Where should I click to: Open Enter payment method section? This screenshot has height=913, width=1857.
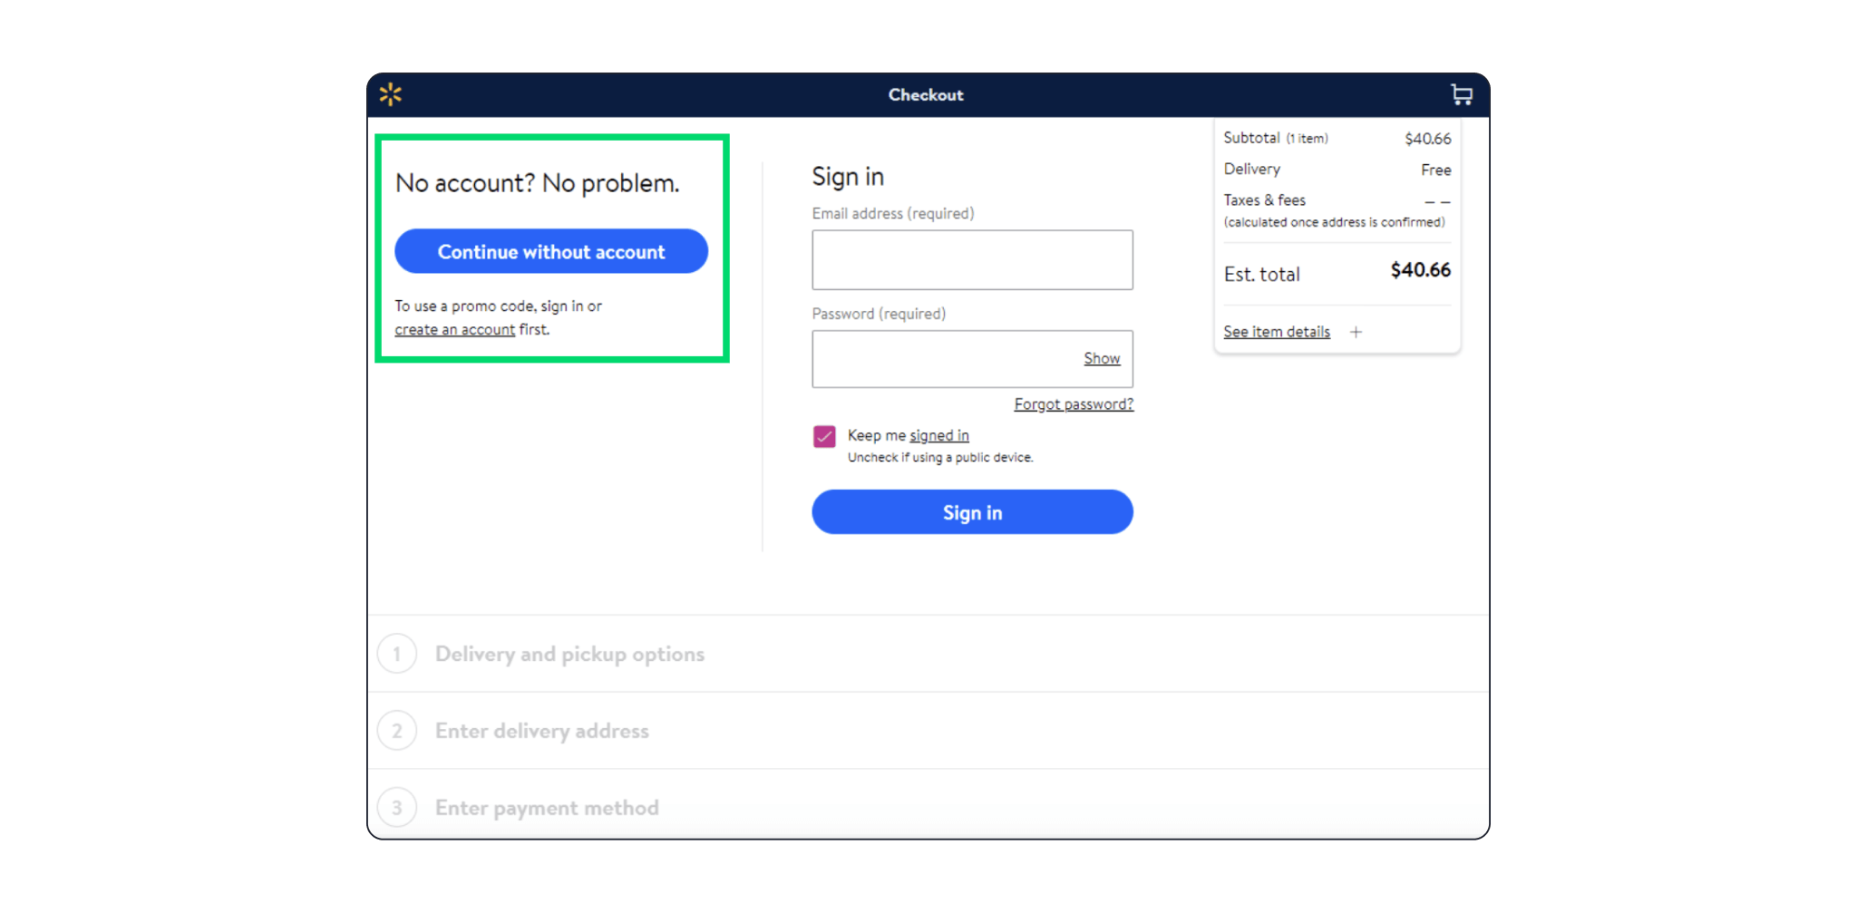click(x=547, y=808)
